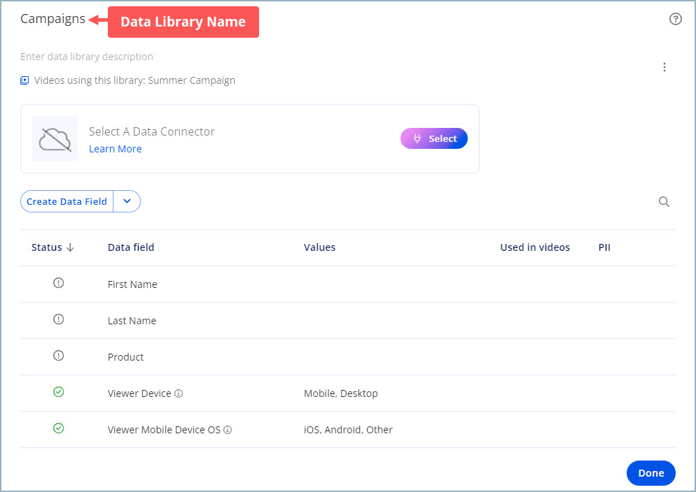
Task: Open info icon beside Viewer Device
Action: (x=179, y=393)
